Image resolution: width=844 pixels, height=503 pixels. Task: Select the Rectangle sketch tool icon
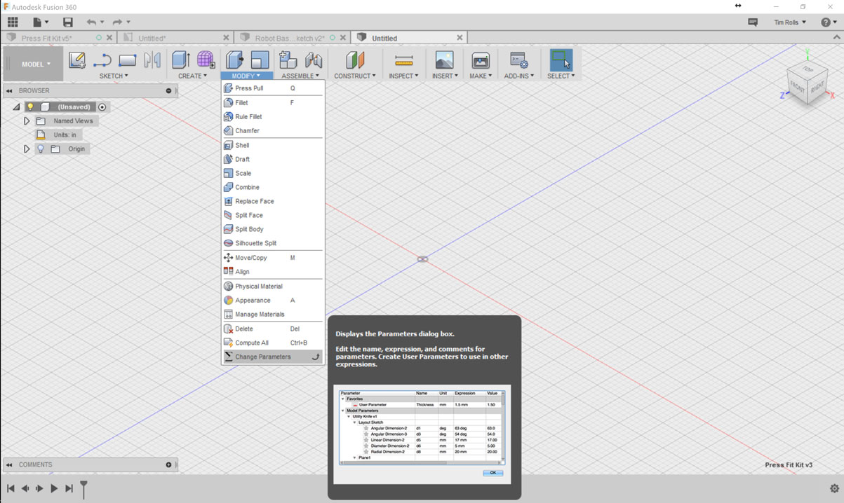[x=127, y=60]
